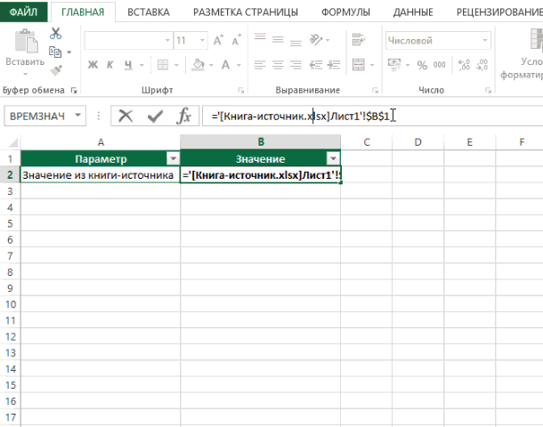
Task: Align text to the bottom
Action: tap(296, 42)
